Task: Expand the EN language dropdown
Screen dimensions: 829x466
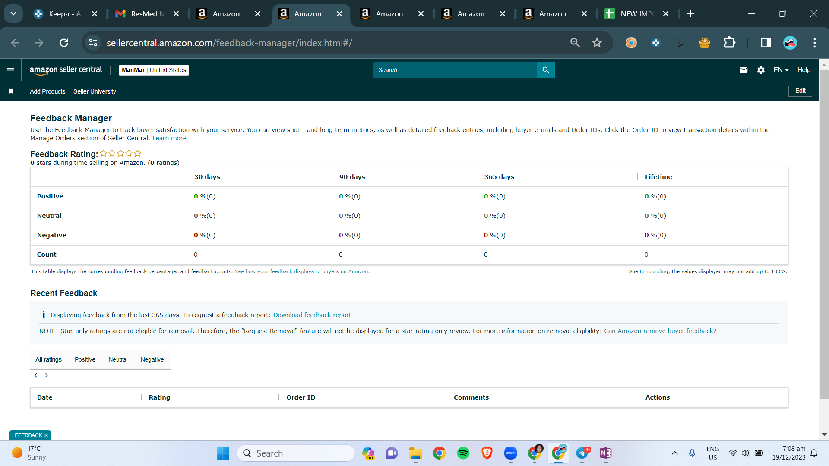Action: [x=781, y=70]
